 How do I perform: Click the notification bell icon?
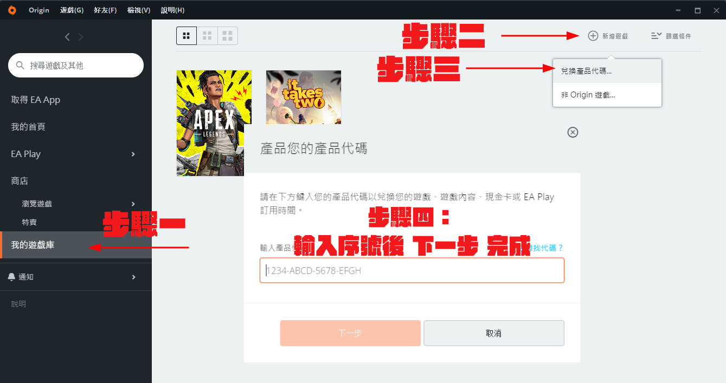pyautogui.click(x=12, y=277)
